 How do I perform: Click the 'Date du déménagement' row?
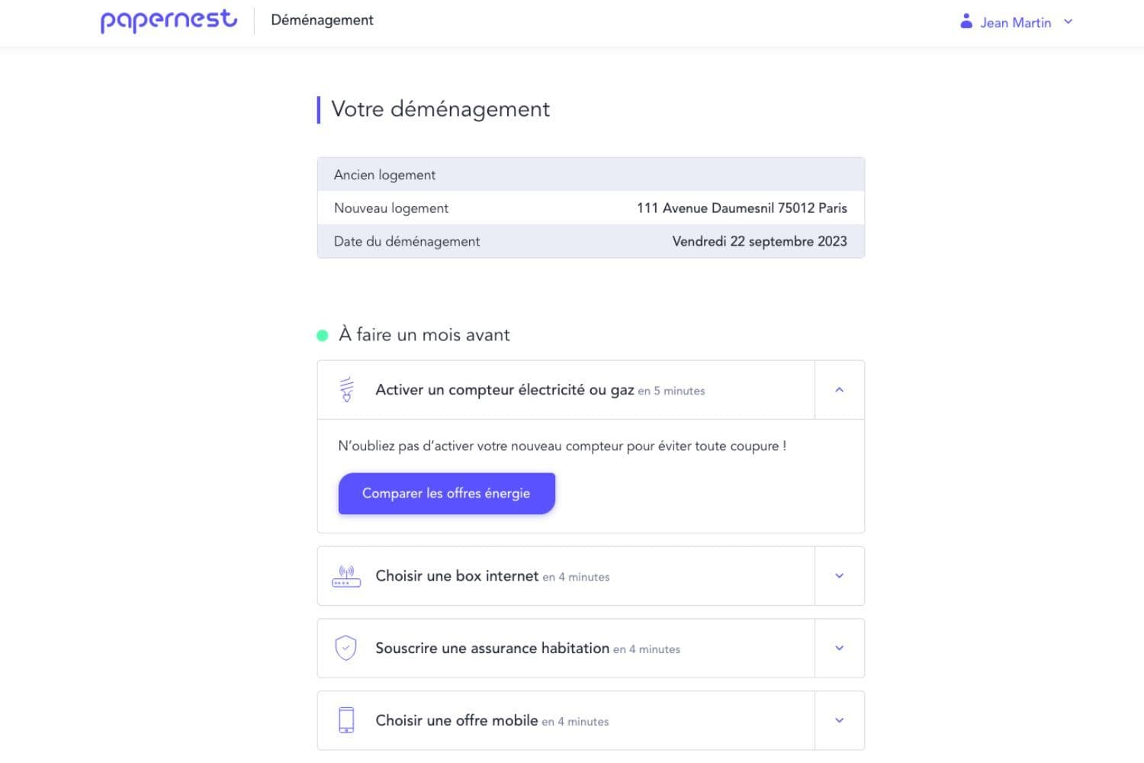[590, 241]
